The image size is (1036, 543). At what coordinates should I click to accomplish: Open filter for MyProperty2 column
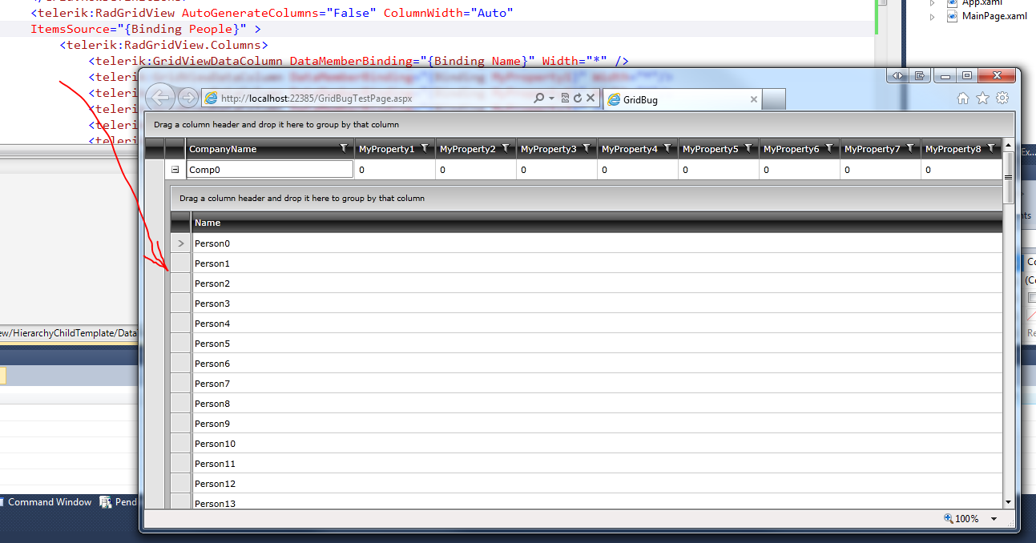click(x=506, y=149)
